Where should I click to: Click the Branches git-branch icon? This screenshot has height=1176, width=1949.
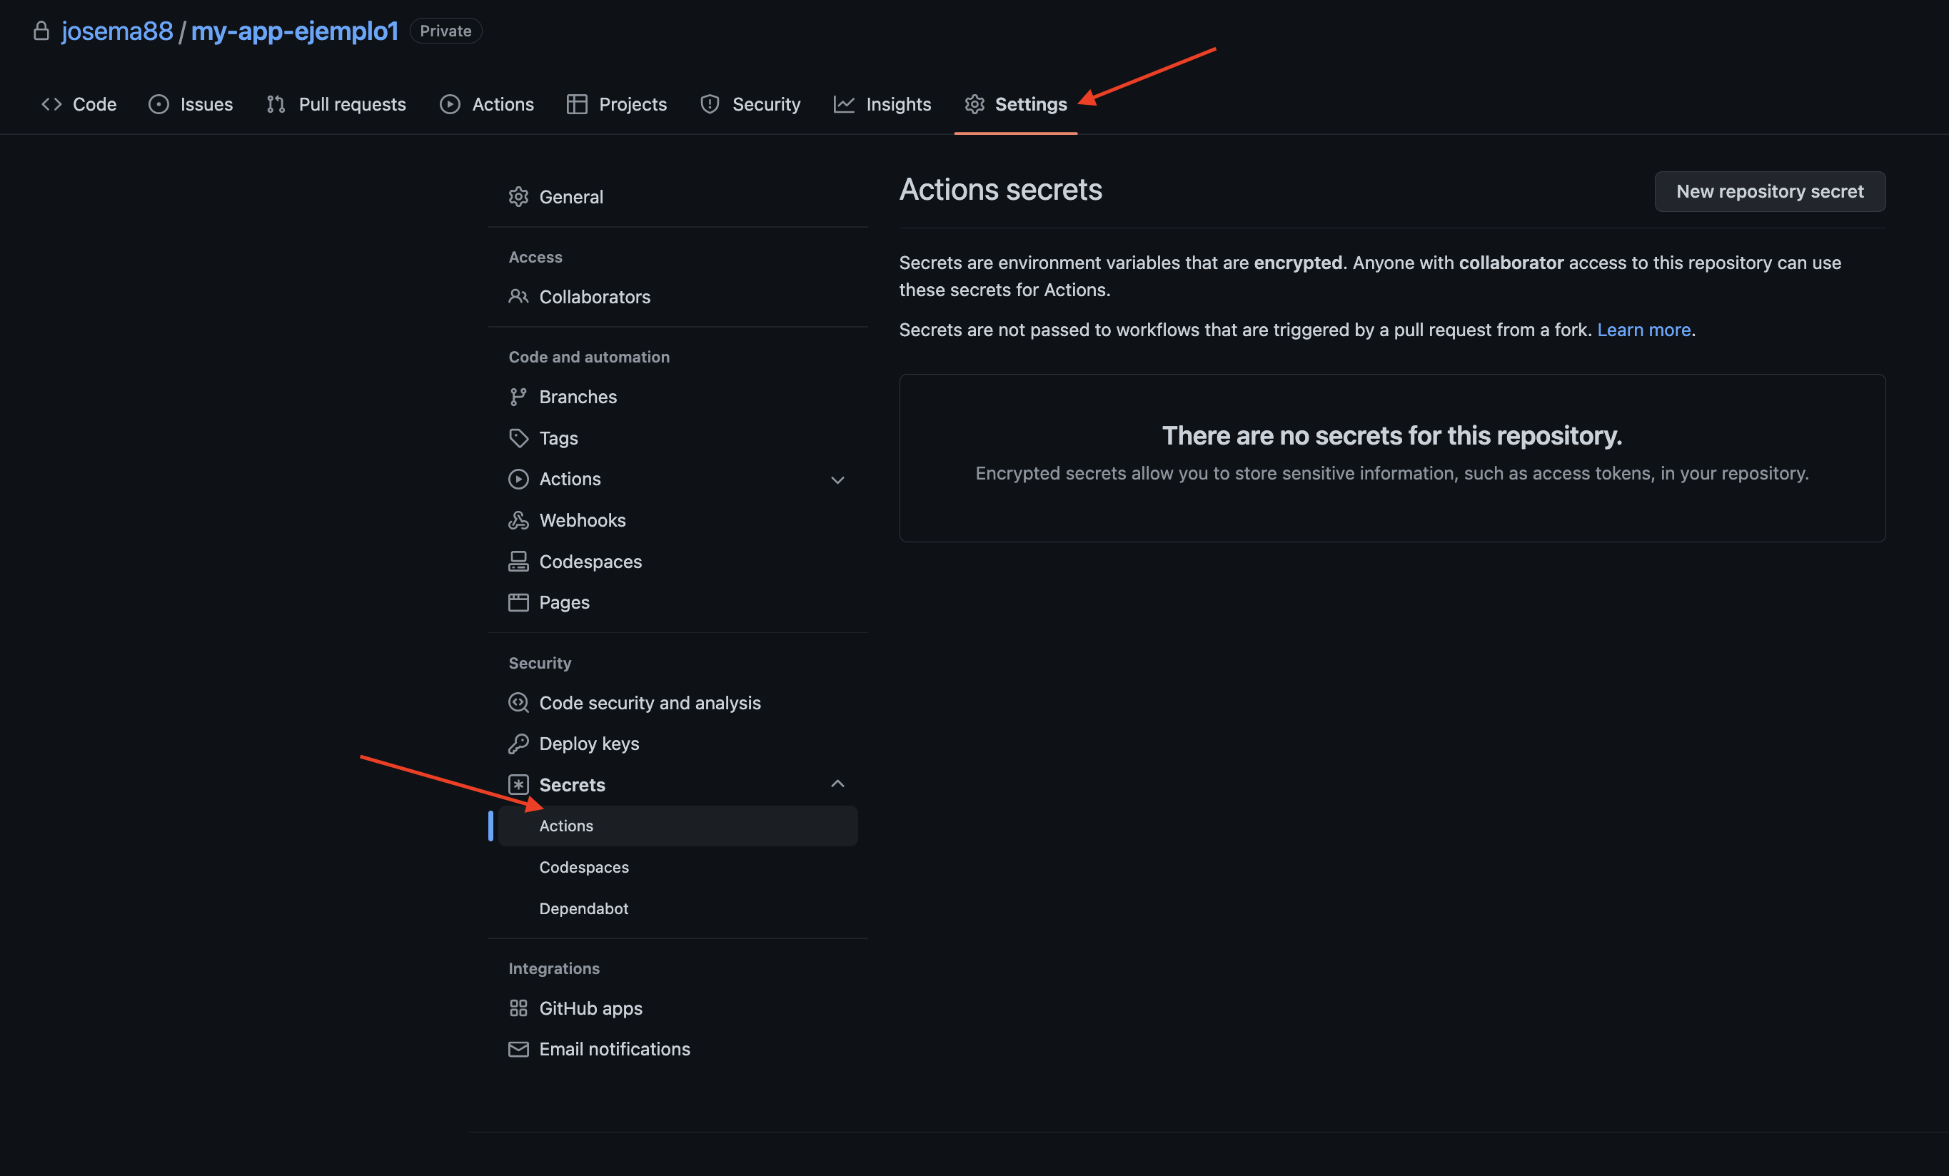pos(518,397)
